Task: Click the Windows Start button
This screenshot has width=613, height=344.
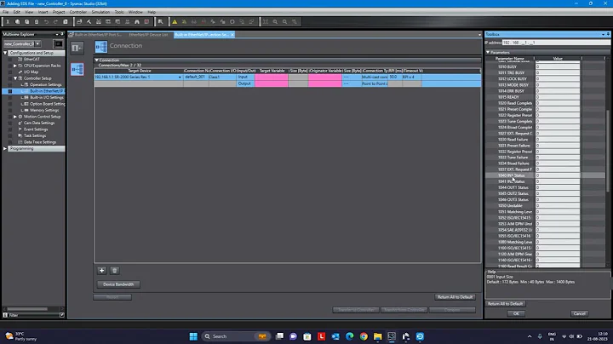Action: pyautogui.click(x=193, y=336)
